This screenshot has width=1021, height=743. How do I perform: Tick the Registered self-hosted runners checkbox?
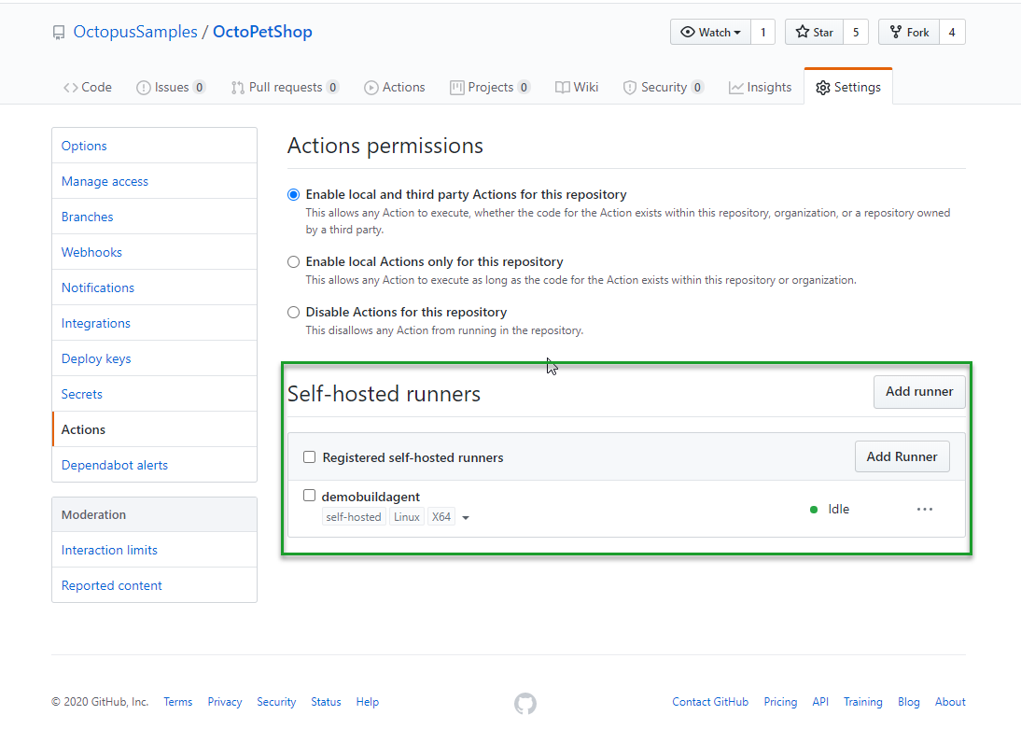pos(310,457)
